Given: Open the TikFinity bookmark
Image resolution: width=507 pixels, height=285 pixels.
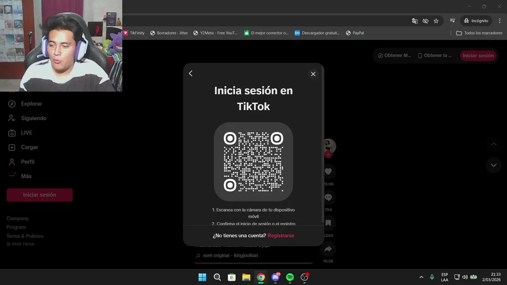Looking at the screenshot, I should 134,33.
